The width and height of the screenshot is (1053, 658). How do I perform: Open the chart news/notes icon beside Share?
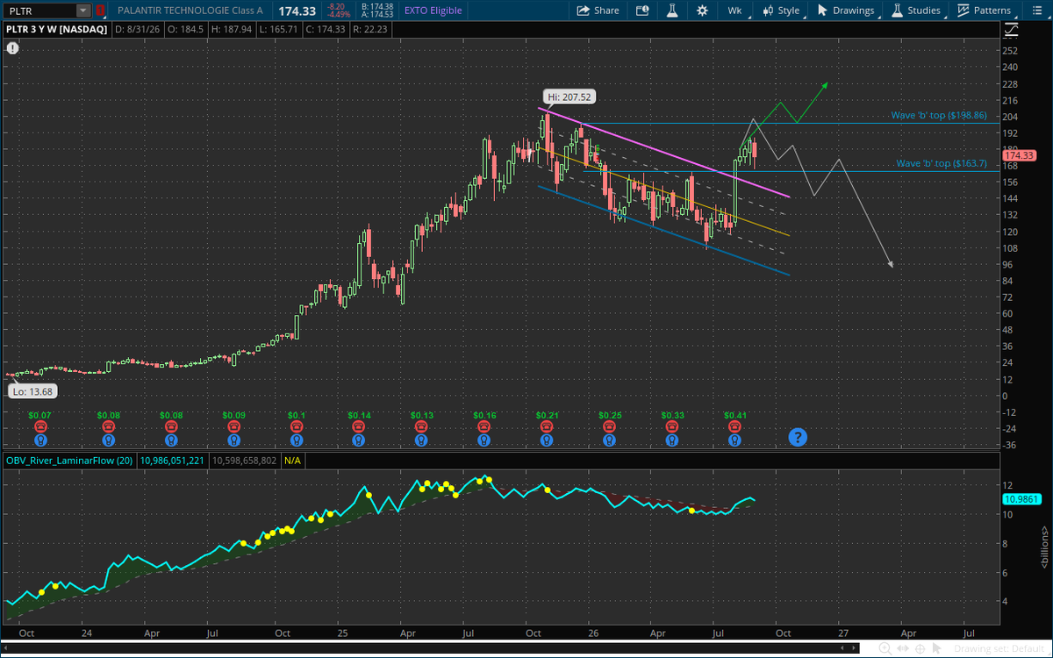click(x=642, y=11)
